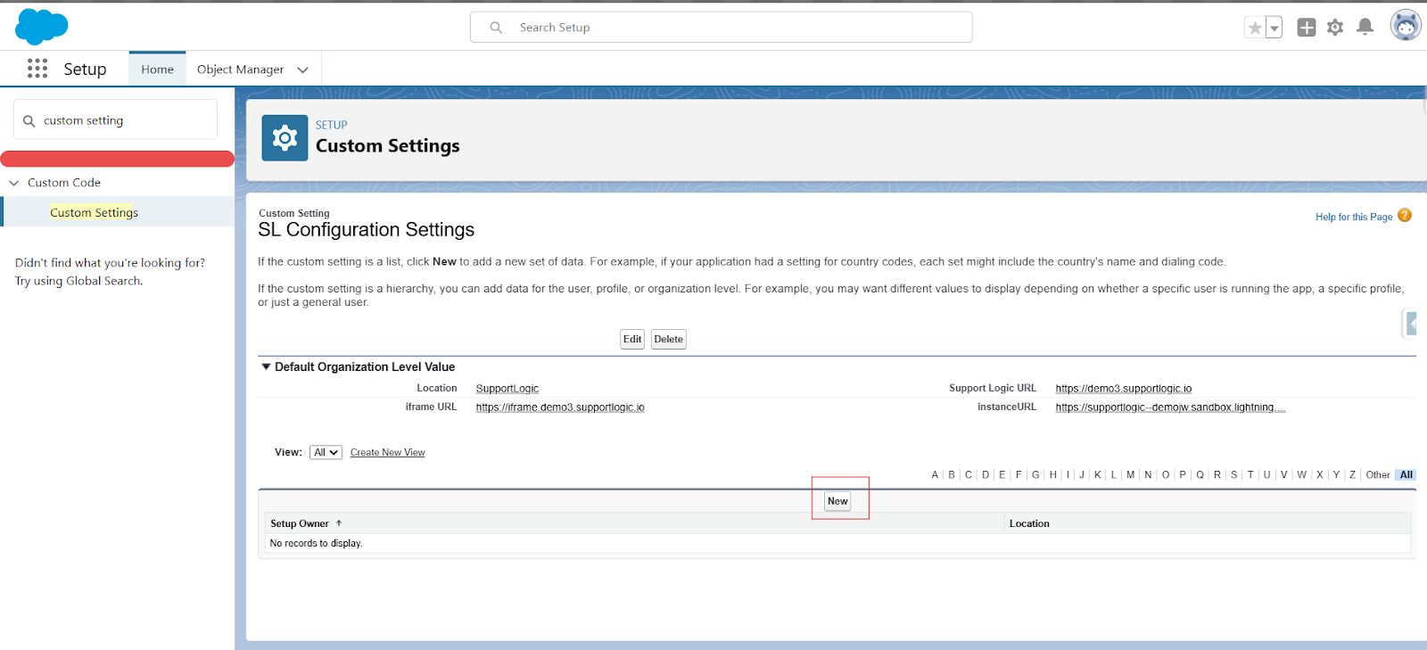The width and height of the screenshot is (1427, 650).
Task: Click the Custom Settings gear header icon
Action: (285, 137)
